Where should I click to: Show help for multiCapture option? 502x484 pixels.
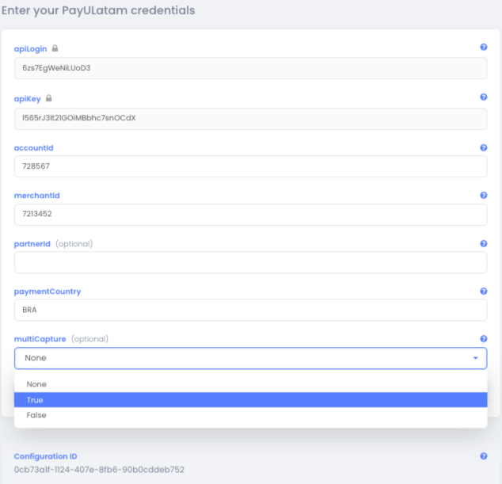[483, 339]
